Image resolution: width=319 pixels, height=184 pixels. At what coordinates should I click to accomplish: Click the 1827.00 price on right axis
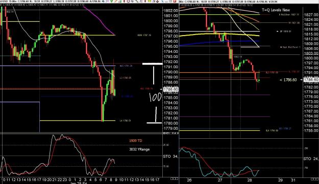[x=311, y=15]
